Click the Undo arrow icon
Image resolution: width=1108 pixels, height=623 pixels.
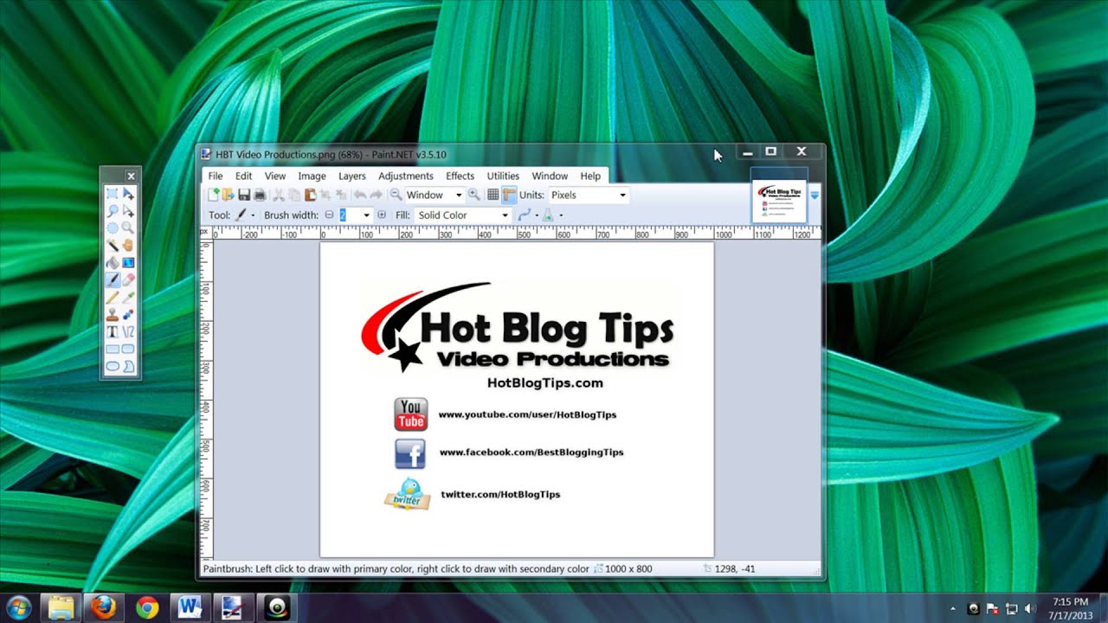pyautogui.click(x=359, y=195)
